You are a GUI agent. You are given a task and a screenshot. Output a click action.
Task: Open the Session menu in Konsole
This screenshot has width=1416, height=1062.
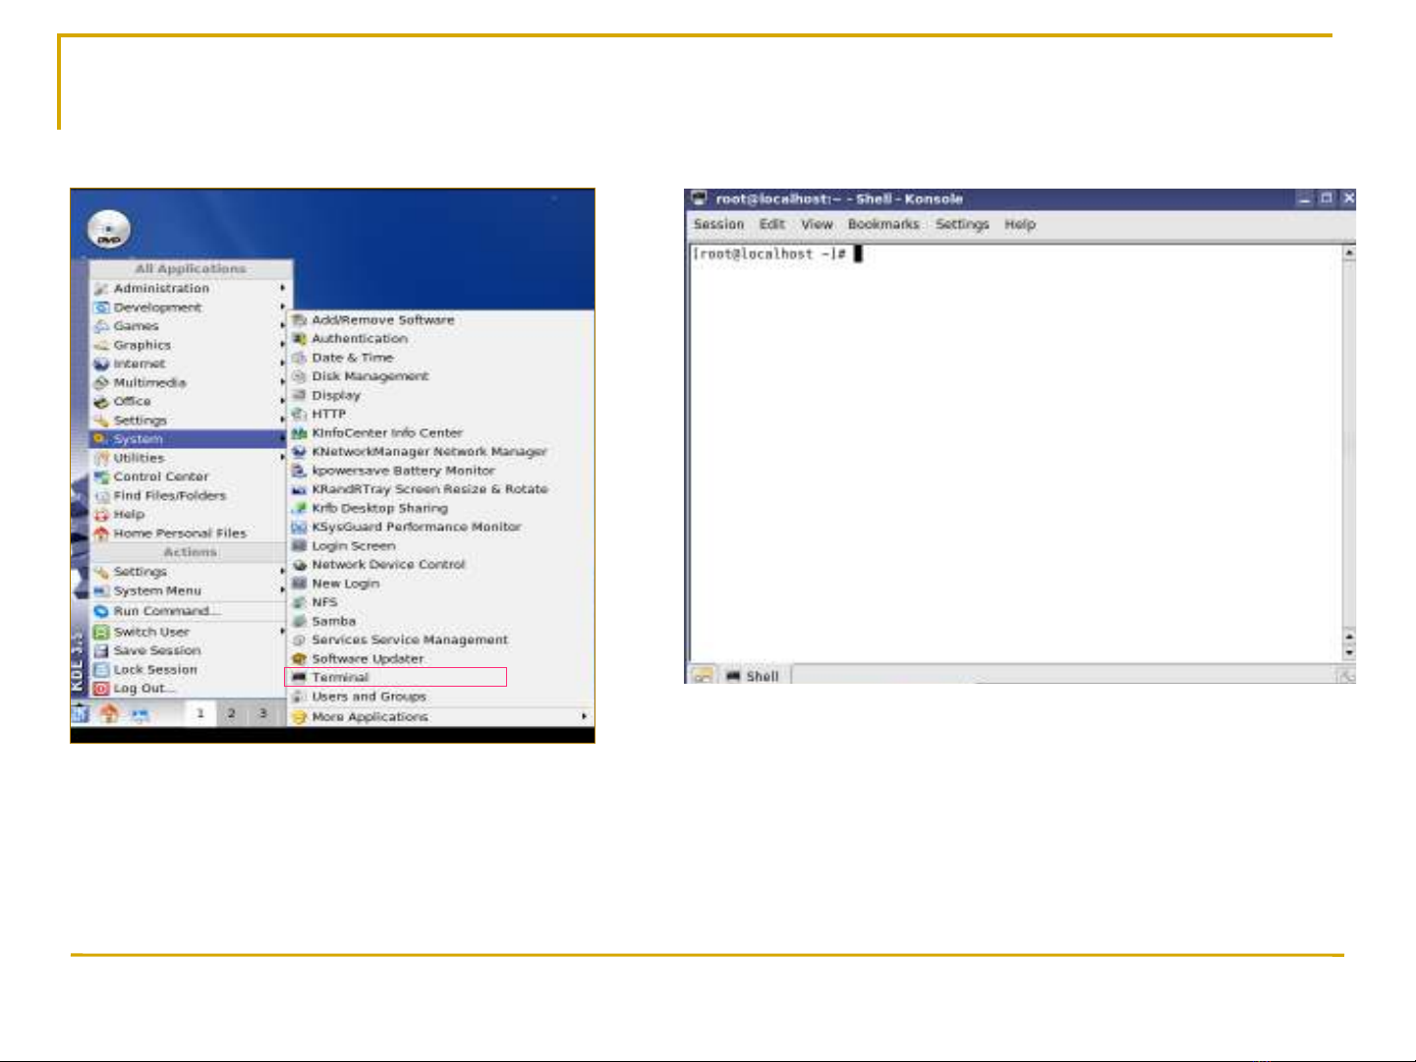718,225
